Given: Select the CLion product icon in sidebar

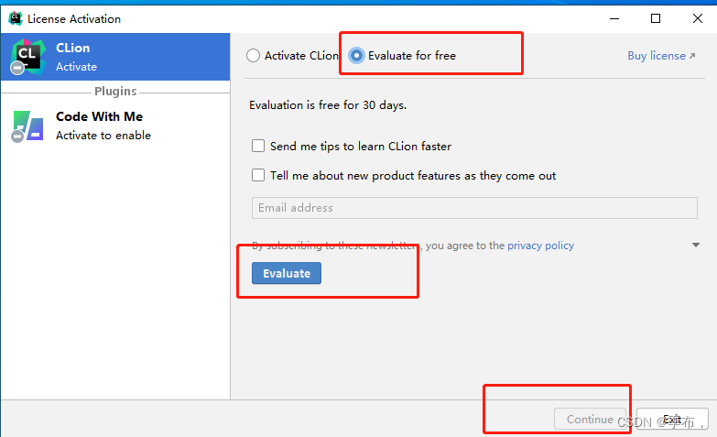Looking at the screenshot, I should [27, 57].
